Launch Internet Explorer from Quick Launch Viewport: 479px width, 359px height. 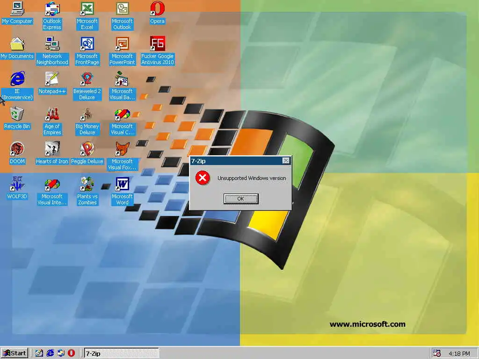tap(50, 353)
